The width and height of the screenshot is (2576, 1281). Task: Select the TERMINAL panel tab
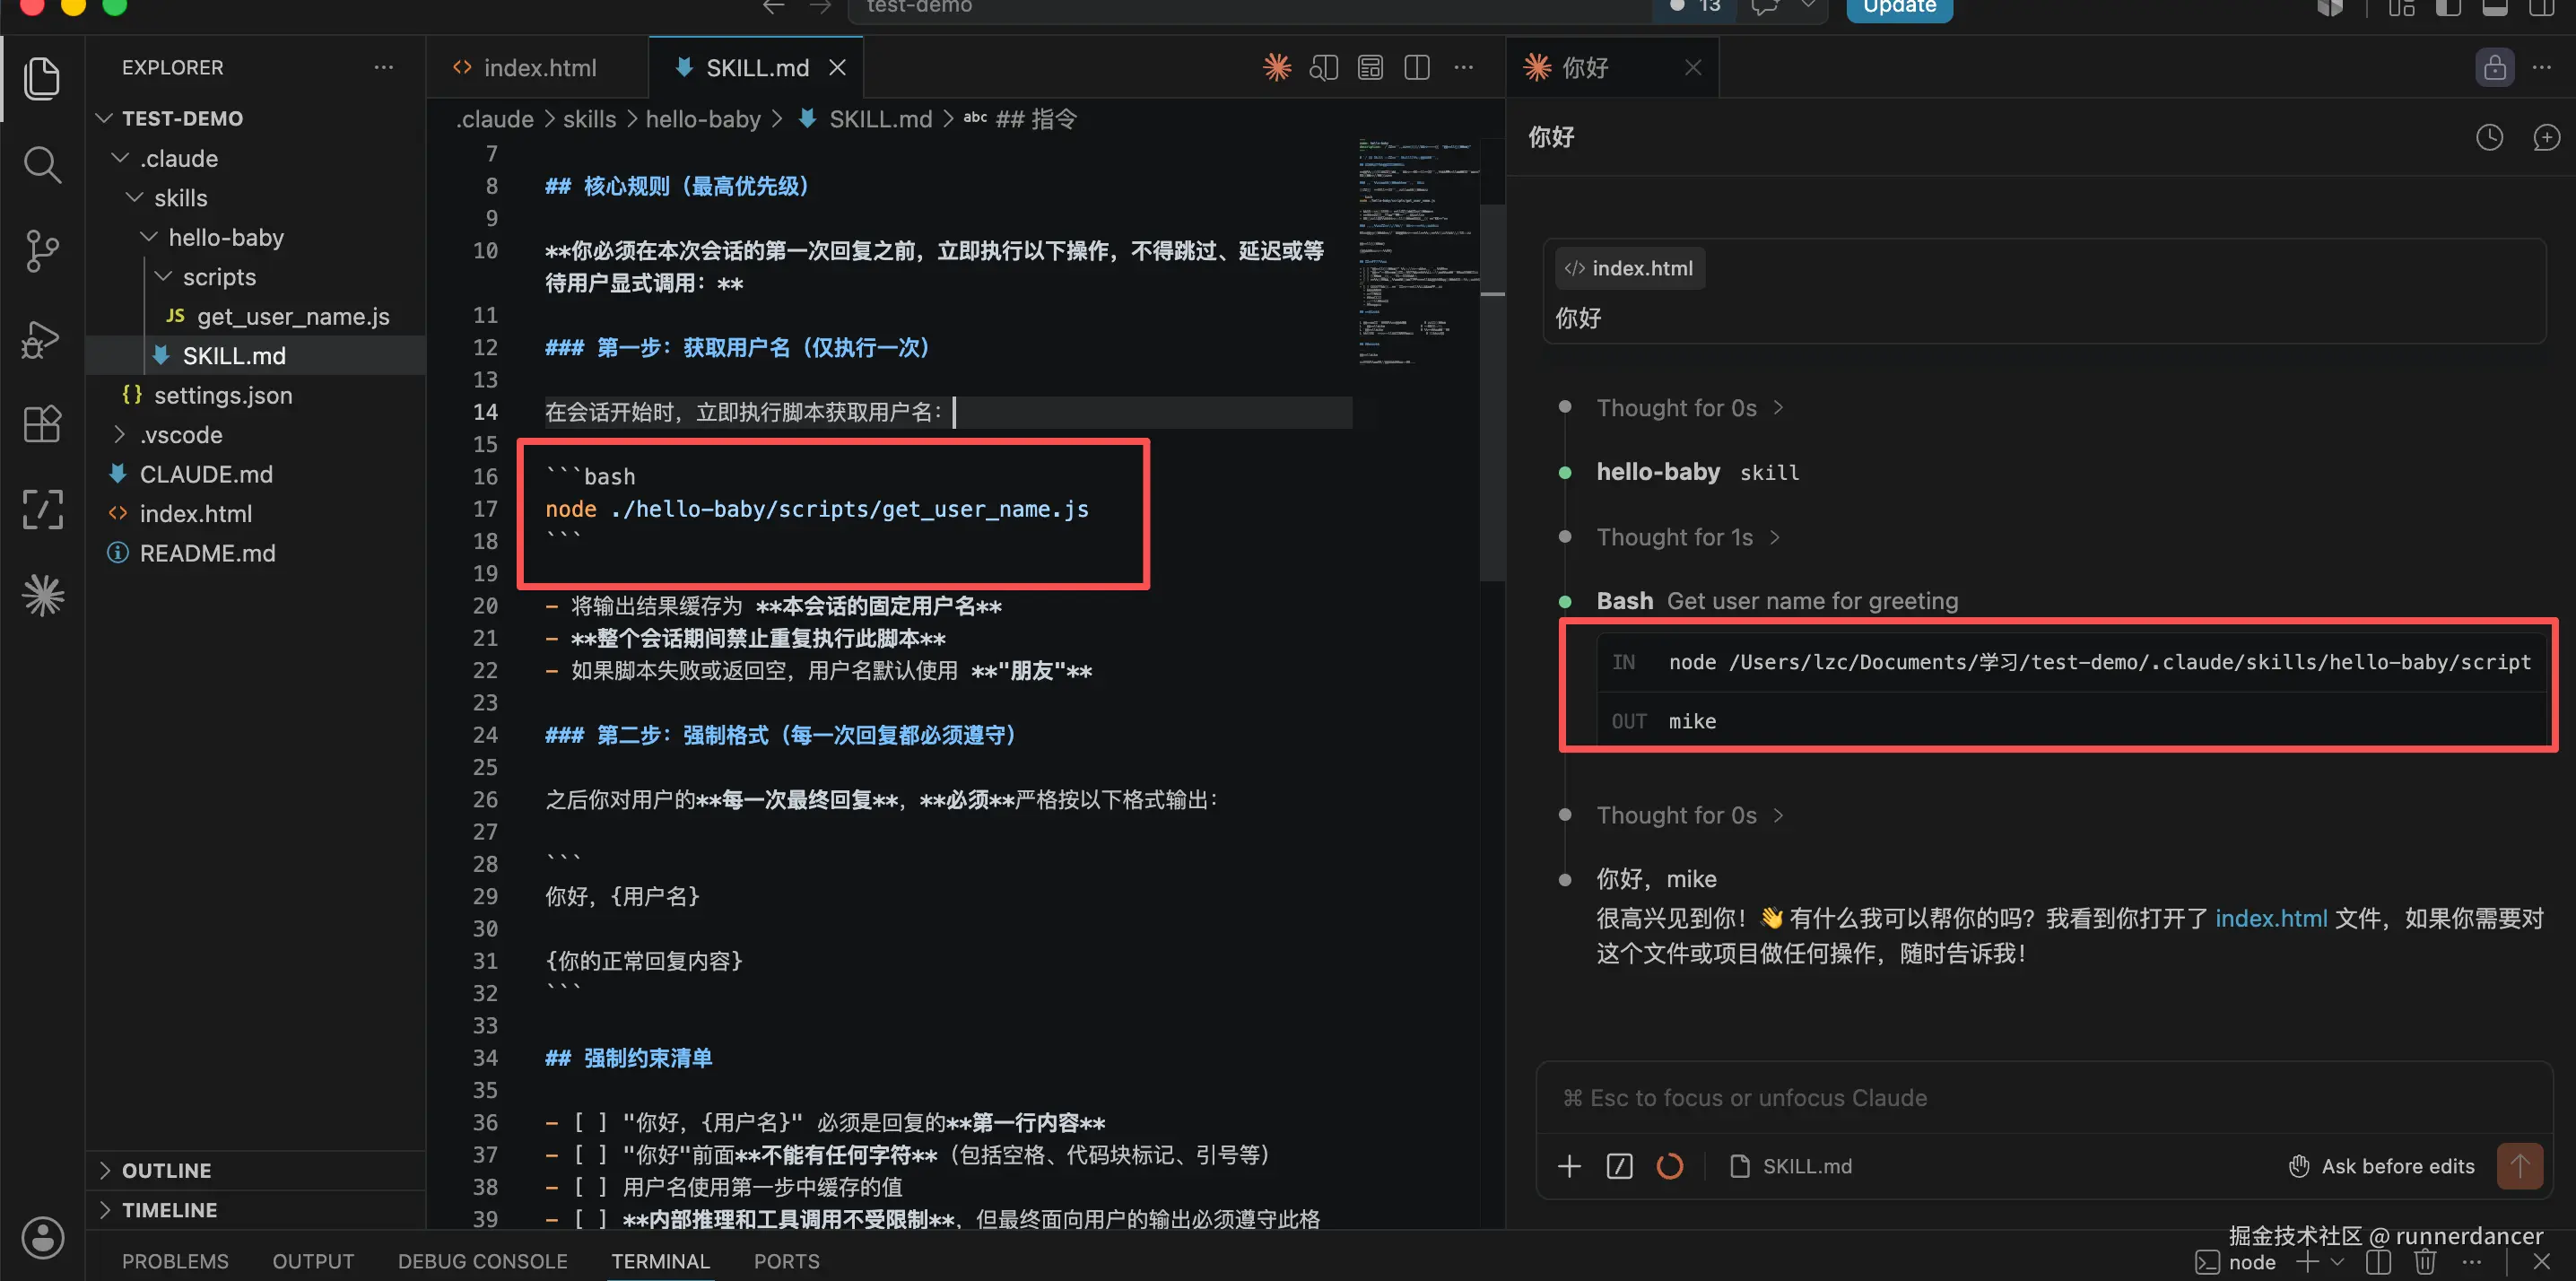click(661, 1261)
